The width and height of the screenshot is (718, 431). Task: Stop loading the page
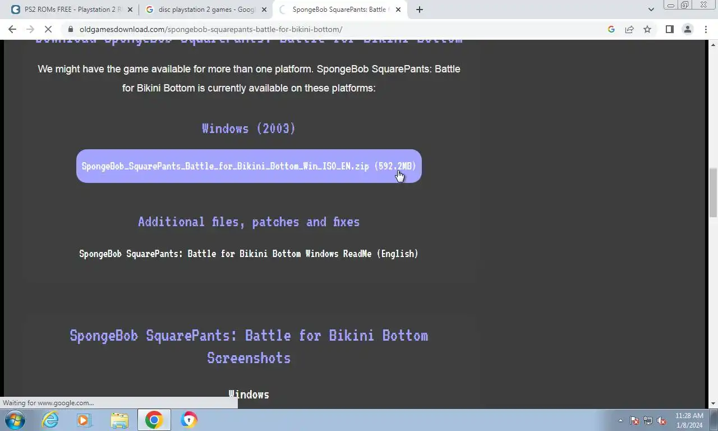coord(48,29)
